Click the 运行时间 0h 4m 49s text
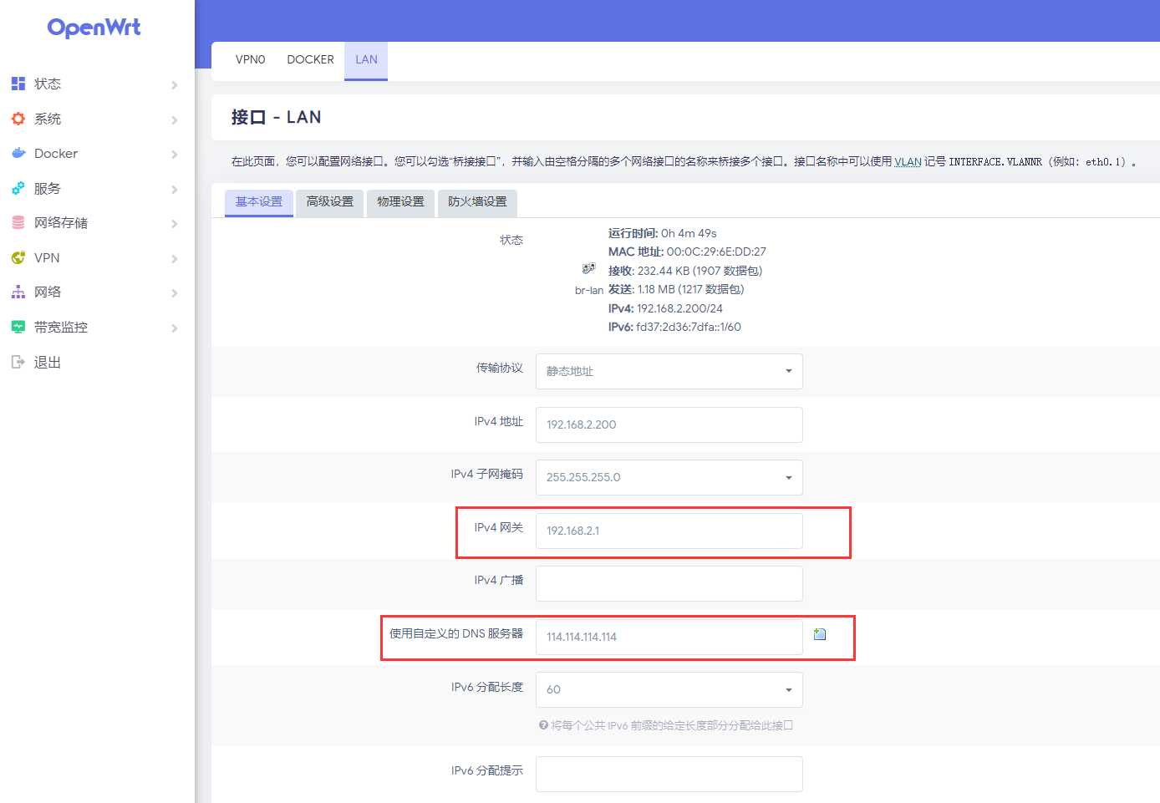 (662, 233)
